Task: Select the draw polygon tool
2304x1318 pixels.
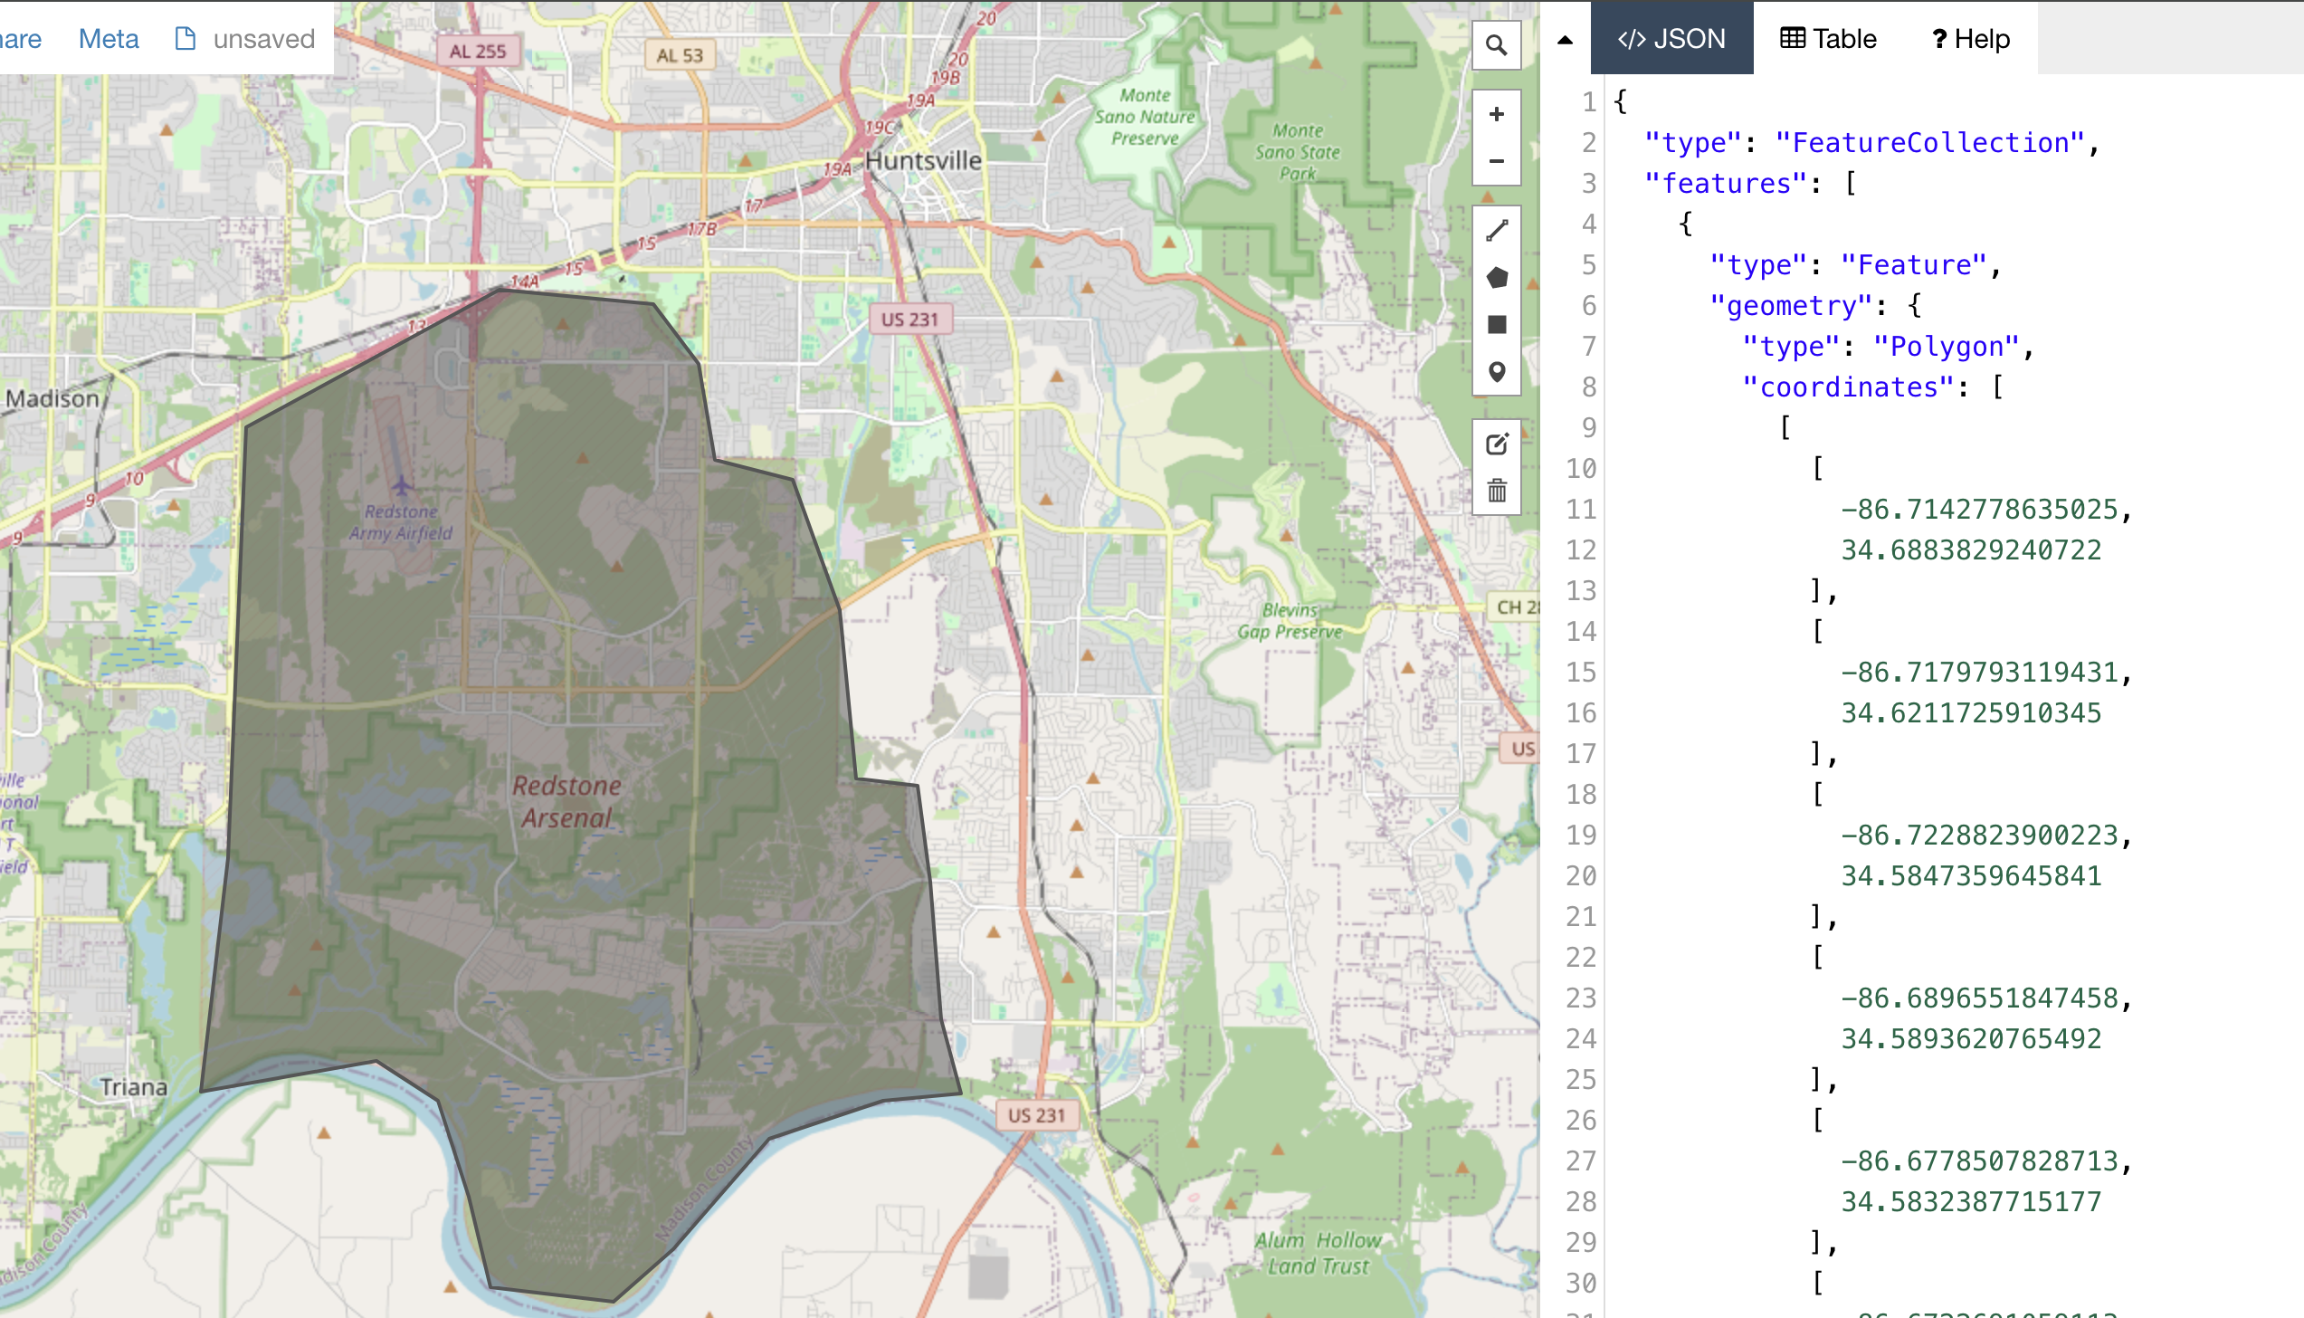Action: tap(1496, 277)
